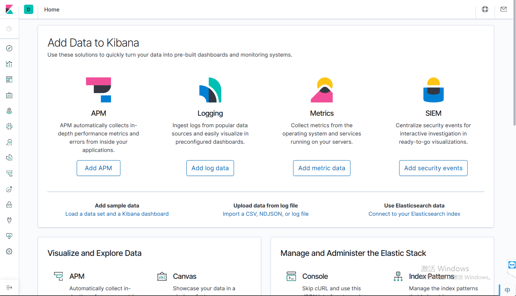The image size is (516, 296).
Task: Click the Console terminal icon
Action: click(291, 276)
